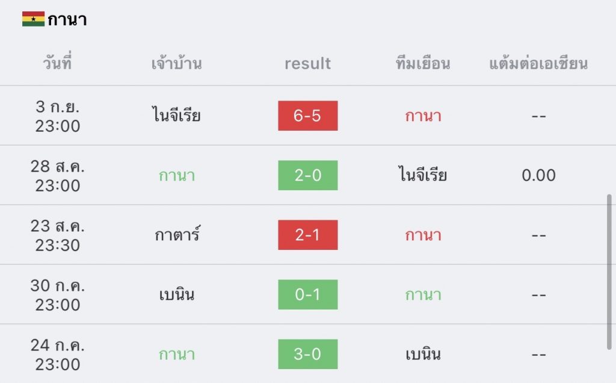Screen dimensions: 616x383
Task: Open the green 3-0 result badge
Action: [307, 354]
